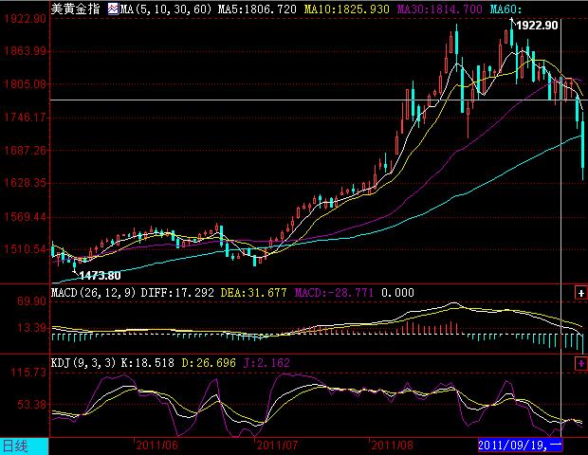The height and width of the screenshot is (455, 588).
Task: Click the 1922.90 top price axis label
Action: 25,18
